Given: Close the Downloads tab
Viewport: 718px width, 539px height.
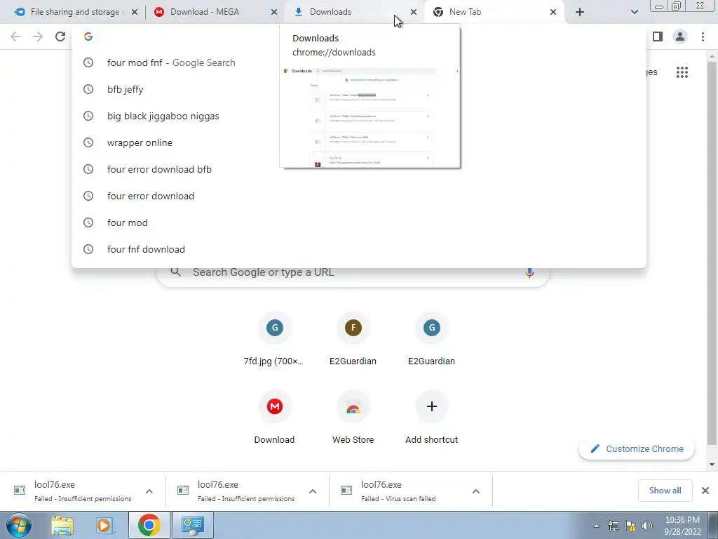Looking at the screenshot, I should click(x=414, y=13).
